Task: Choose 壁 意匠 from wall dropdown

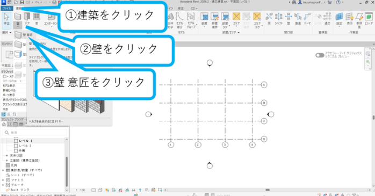Action: tap(25, 35)
